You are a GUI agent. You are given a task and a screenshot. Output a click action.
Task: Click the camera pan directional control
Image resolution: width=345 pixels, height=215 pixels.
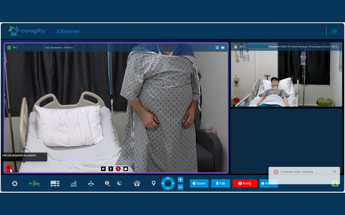(168, 183)
